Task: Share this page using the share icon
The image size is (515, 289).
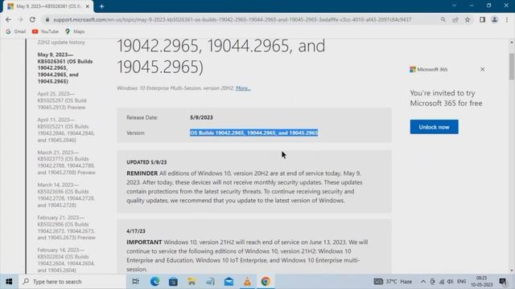Action: point(455,19)
